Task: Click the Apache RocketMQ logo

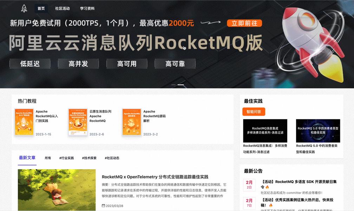Action: click(23, 8)
